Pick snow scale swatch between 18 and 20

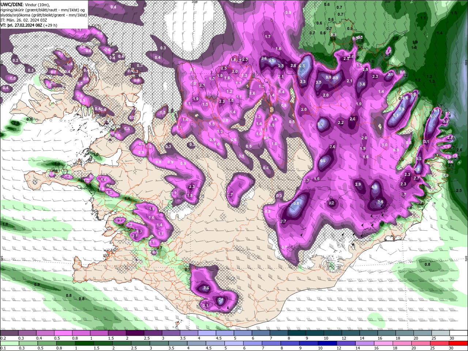(404, 333)
